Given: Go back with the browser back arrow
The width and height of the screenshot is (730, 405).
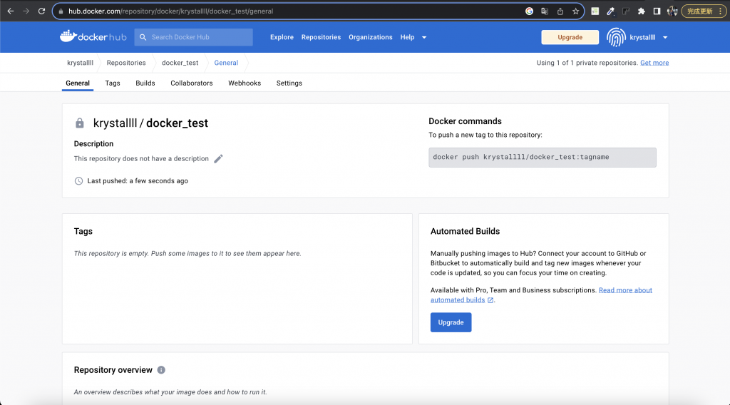Looking at the screenshot, I should coord(10,11).
